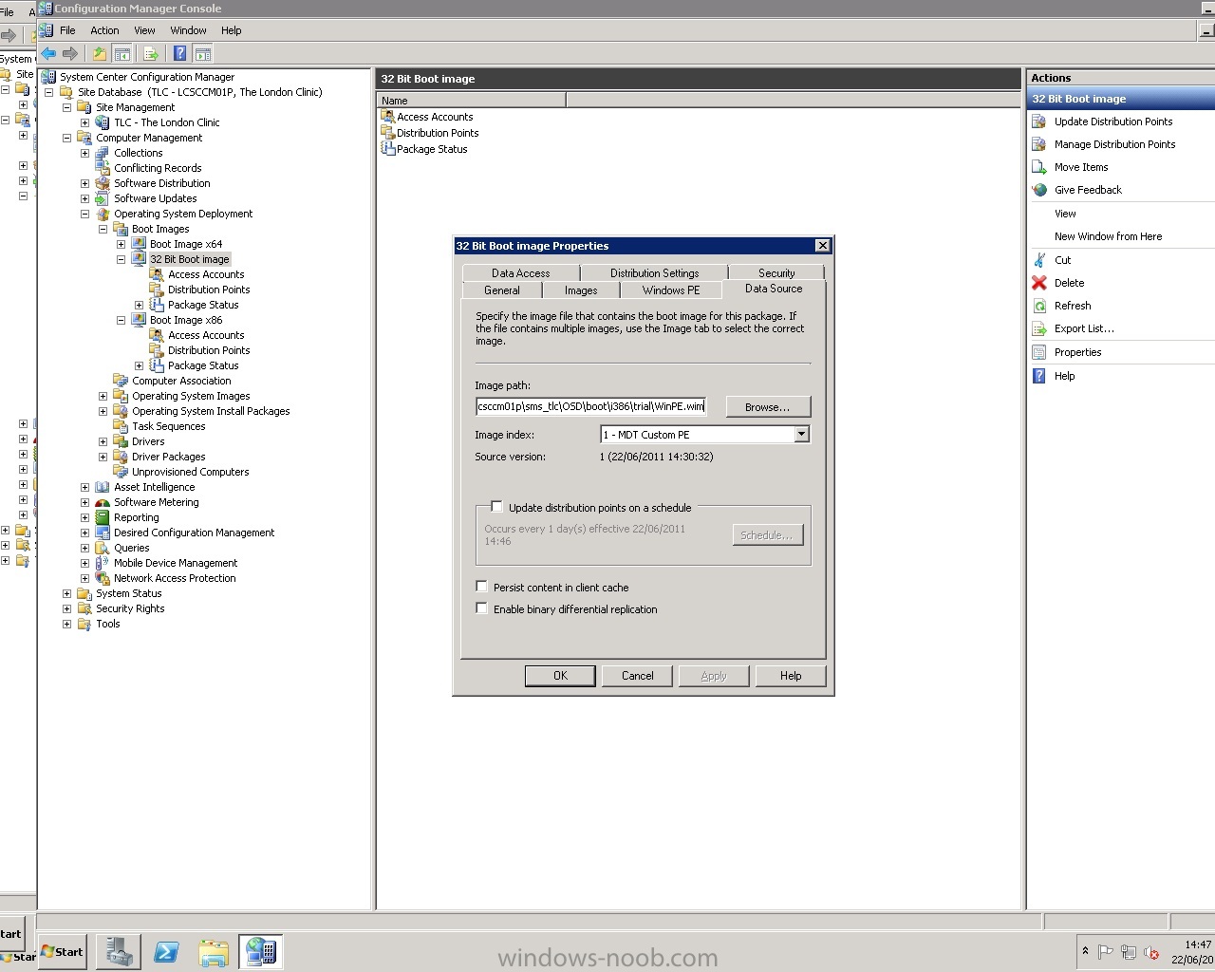Viewport: 1215px width, 972px height.
Task: Show hidden system tray icons arrow
Action: pos(1085,951)
